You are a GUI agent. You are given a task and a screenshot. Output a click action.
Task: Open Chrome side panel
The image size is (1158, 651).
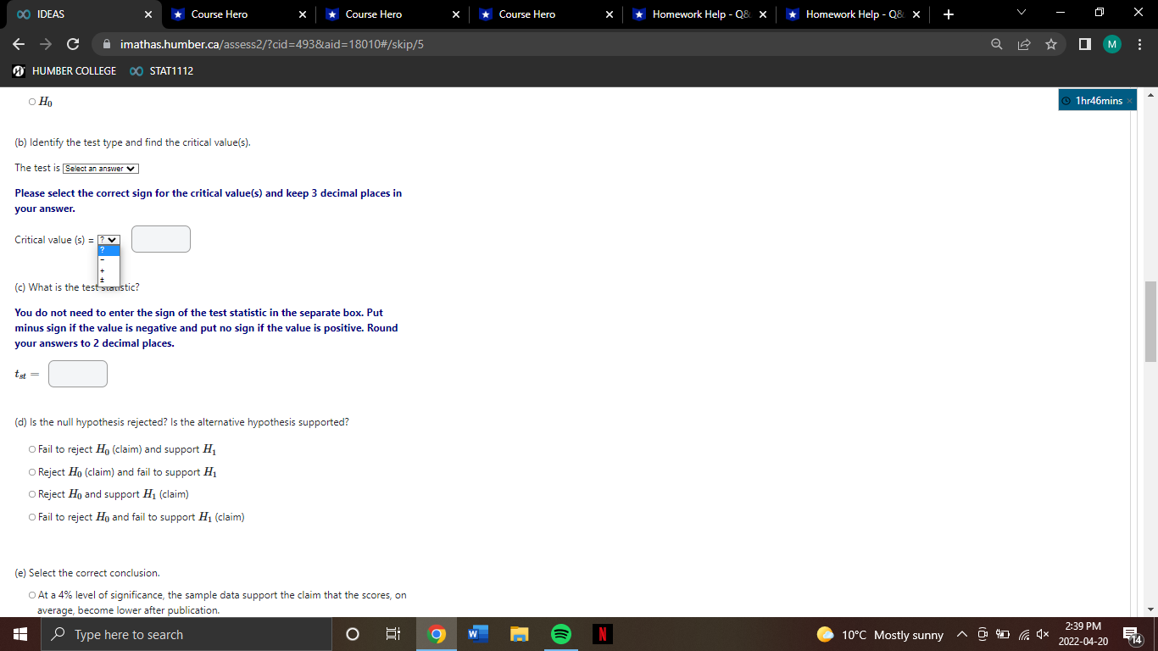tap(1084, 44)
